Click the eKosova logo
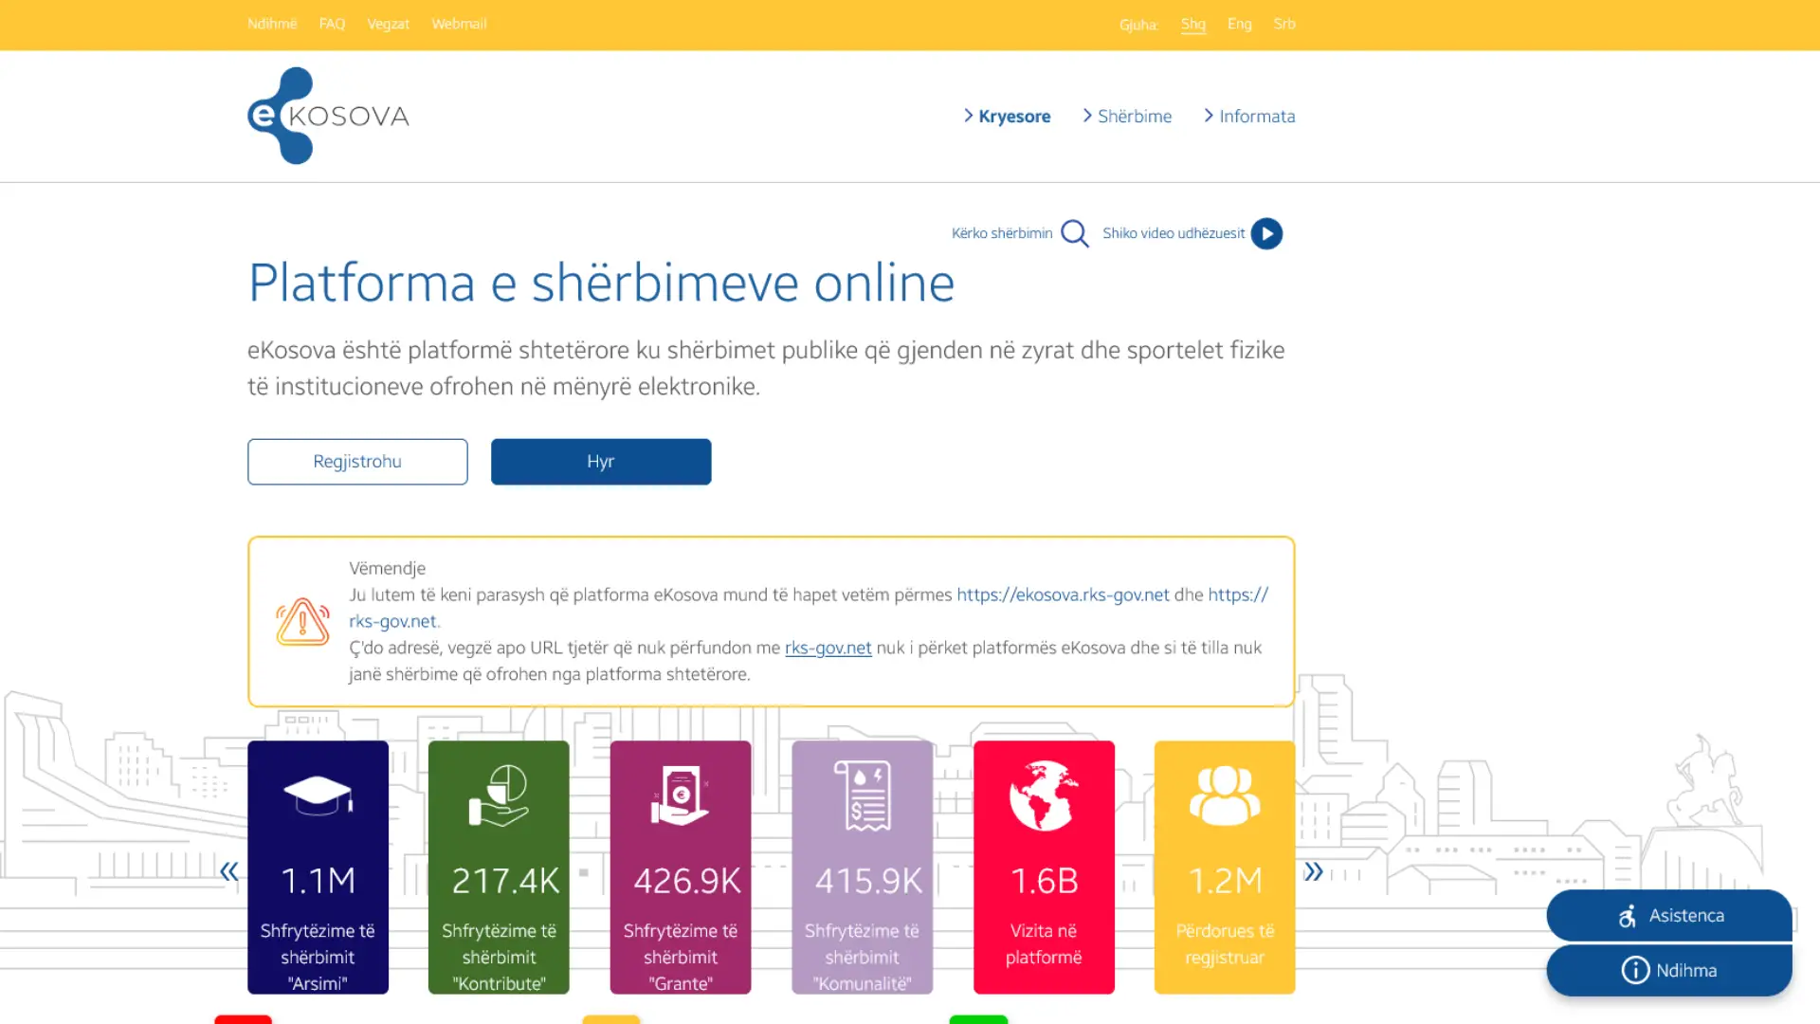The width and height of the screenshot is (1820, 1024). [x=328, y=116]
